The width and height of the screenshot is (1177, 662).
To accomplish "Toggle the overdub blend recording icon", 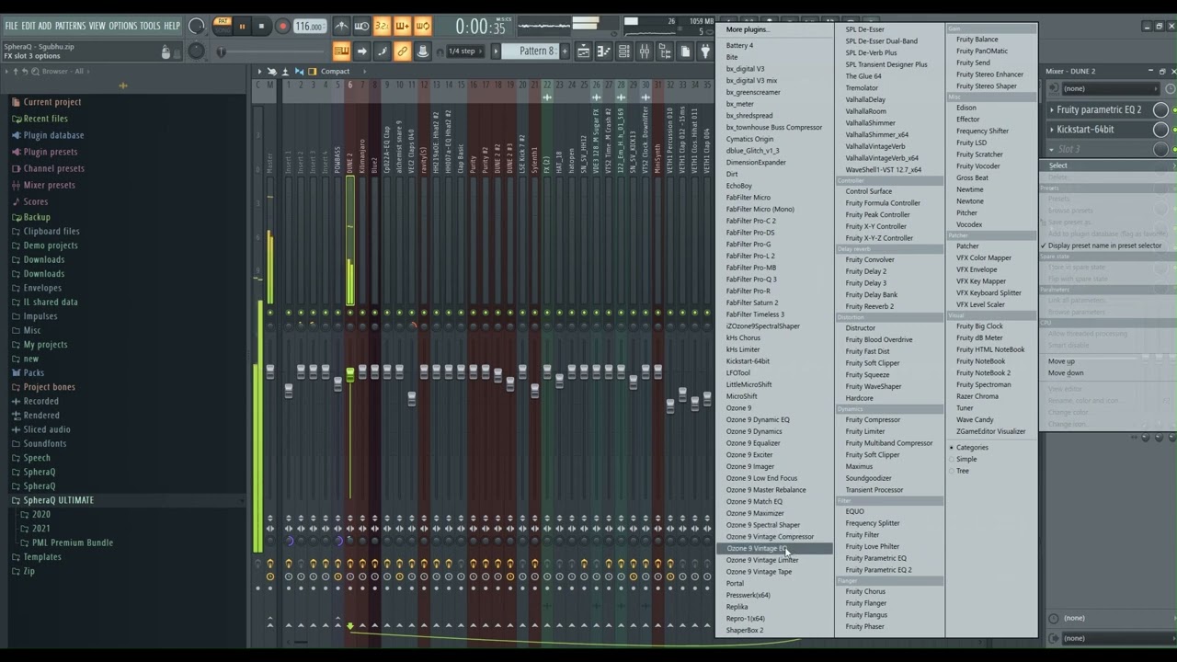I will 402,27.
